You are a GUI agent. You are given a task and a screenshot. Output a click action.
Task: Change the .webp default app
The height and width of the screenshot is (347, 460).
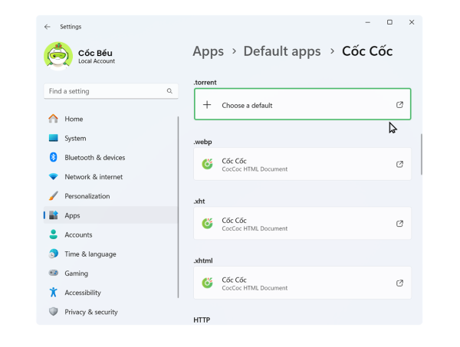pyautogui.click(x=303, y=164)
